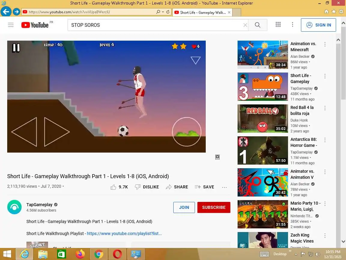The height and width of the screenshot is (260, 346).
Task: Click the SIGN IN button
Action: tap(318, 25)
